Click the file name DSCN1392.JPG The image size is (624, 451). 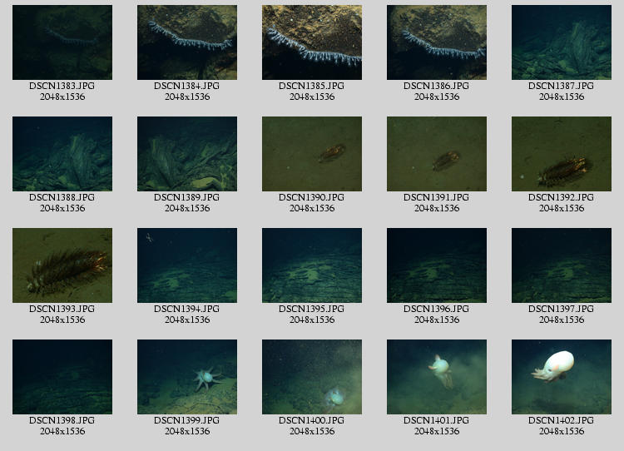point(562,197)
